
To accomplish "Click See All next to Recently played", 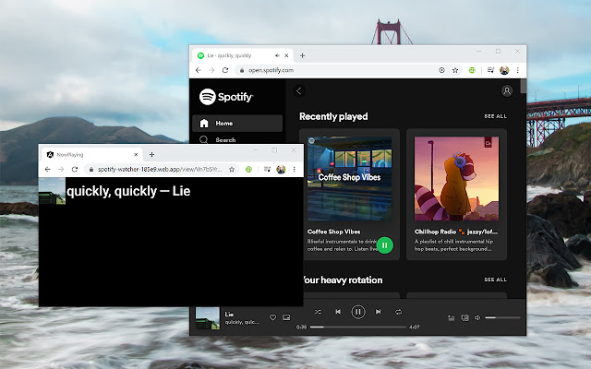I will tap(495, 116).
